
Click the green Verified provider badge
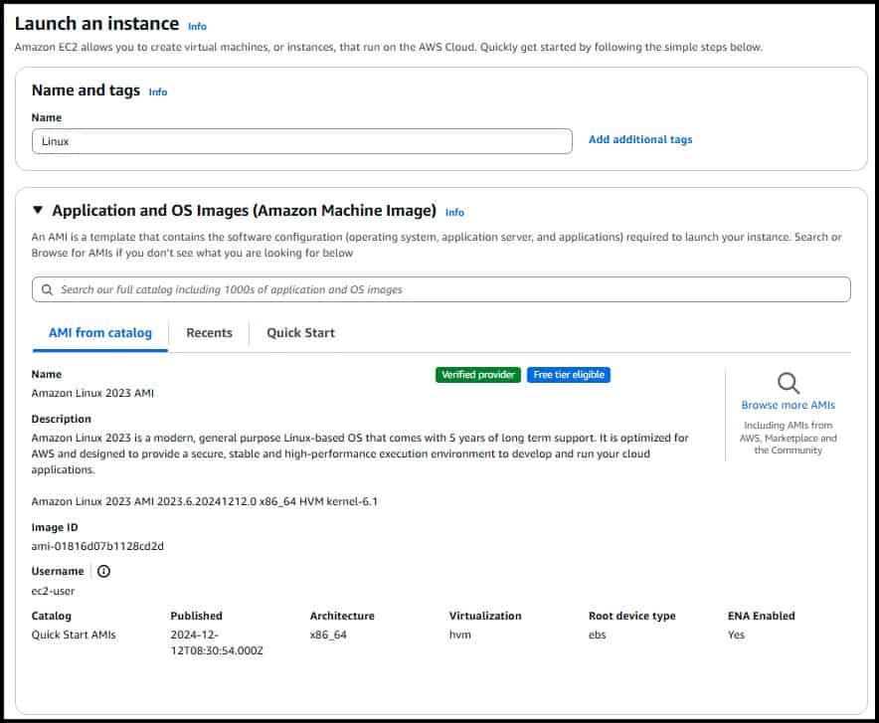[478, 375]
